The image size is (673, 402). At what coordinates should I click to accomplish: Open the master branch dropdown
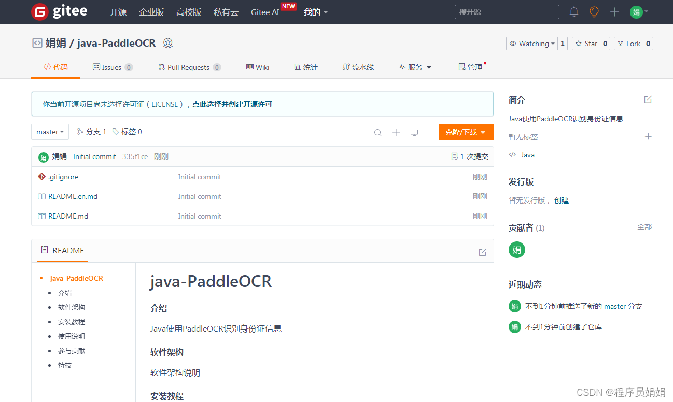(50, 132)
